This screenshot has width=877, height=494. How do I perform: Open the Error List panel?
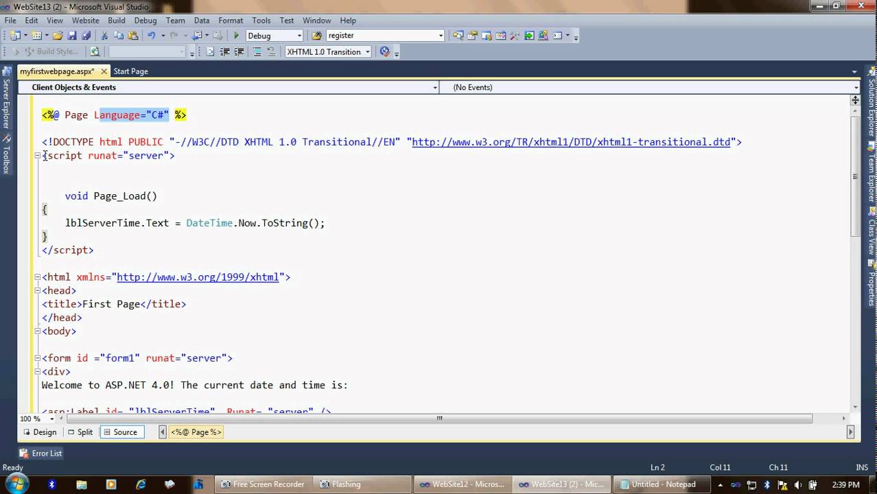pyautogui.click(x=41, y=454)
